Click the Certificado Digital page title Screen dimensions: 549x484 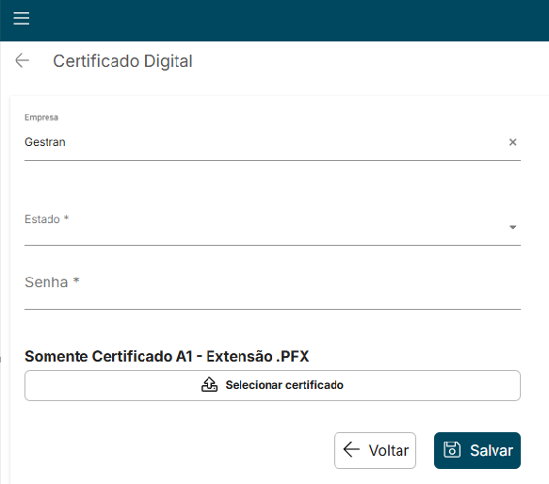click(x=122, y=61)
